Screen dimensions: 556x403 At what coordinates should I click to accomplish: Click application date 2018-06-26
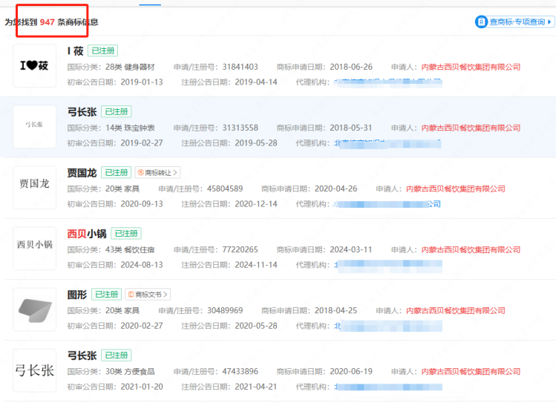point(351,67)
